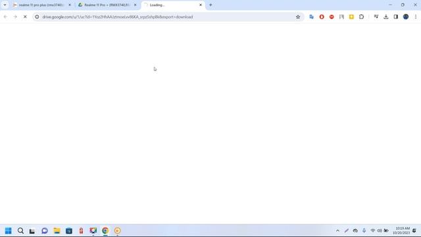The width and height of the screenshot is (421, 237).
Task: Open Task View on the taskbar
Action: [x=32, y=230]
